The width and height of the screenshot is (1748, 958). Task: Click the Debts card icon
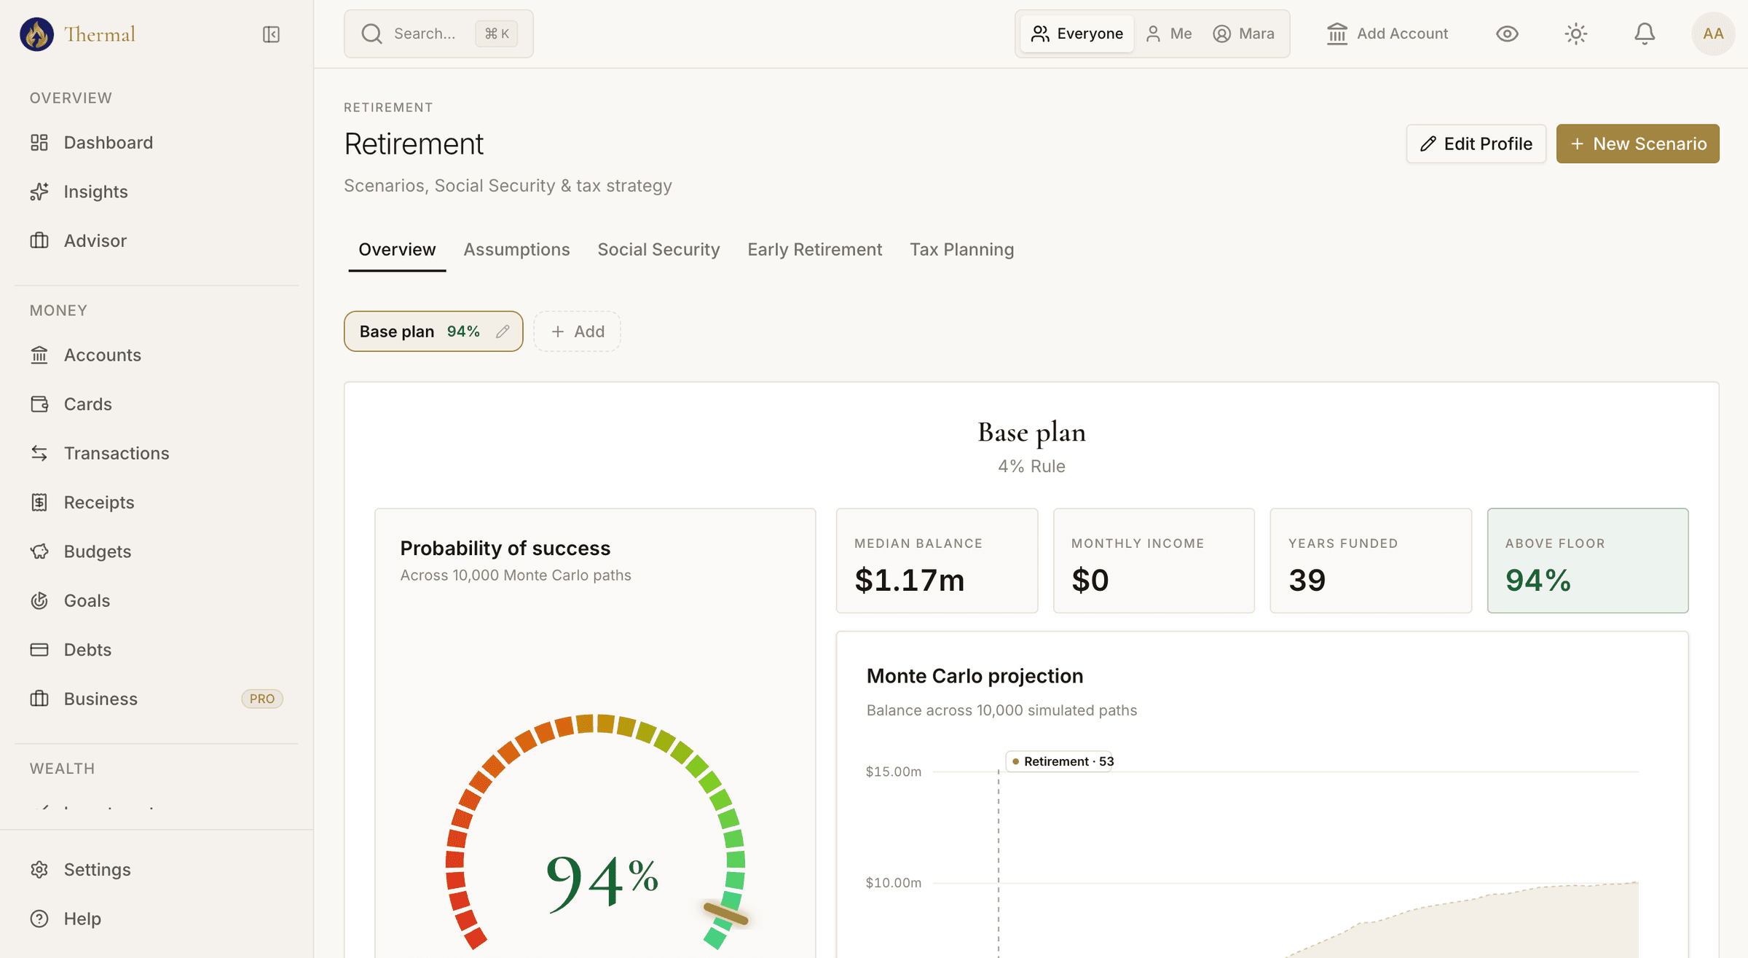click(x=39, y=650)
